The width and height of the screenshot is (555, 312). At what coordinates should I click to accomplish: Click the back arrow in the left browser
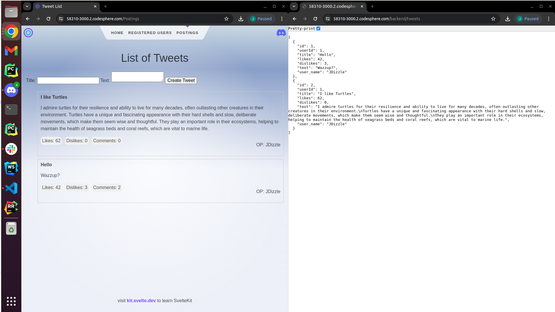(x=27, y=18)
